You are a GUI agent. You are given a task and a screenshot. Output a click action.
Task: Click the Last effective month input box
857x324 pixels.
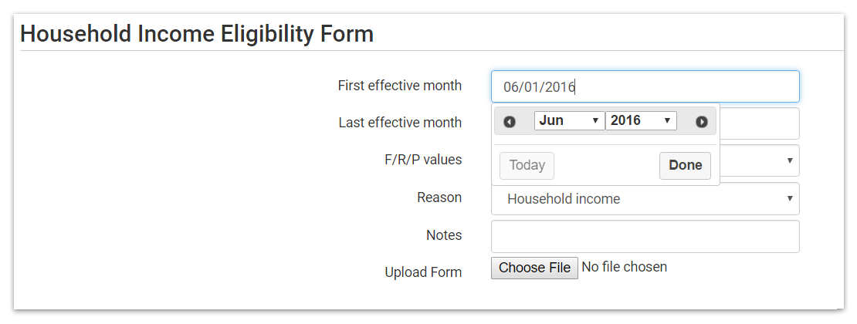point(759,123)
